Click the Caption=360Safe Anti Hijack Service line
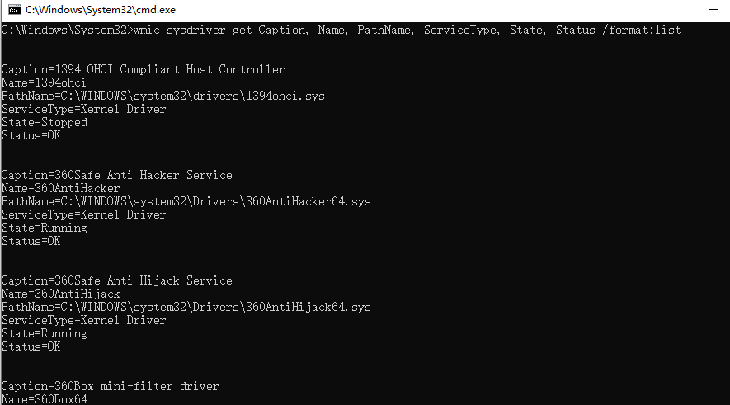Image resolution: width=730 pixels, height=405 pixels. [x=117, y=280]
